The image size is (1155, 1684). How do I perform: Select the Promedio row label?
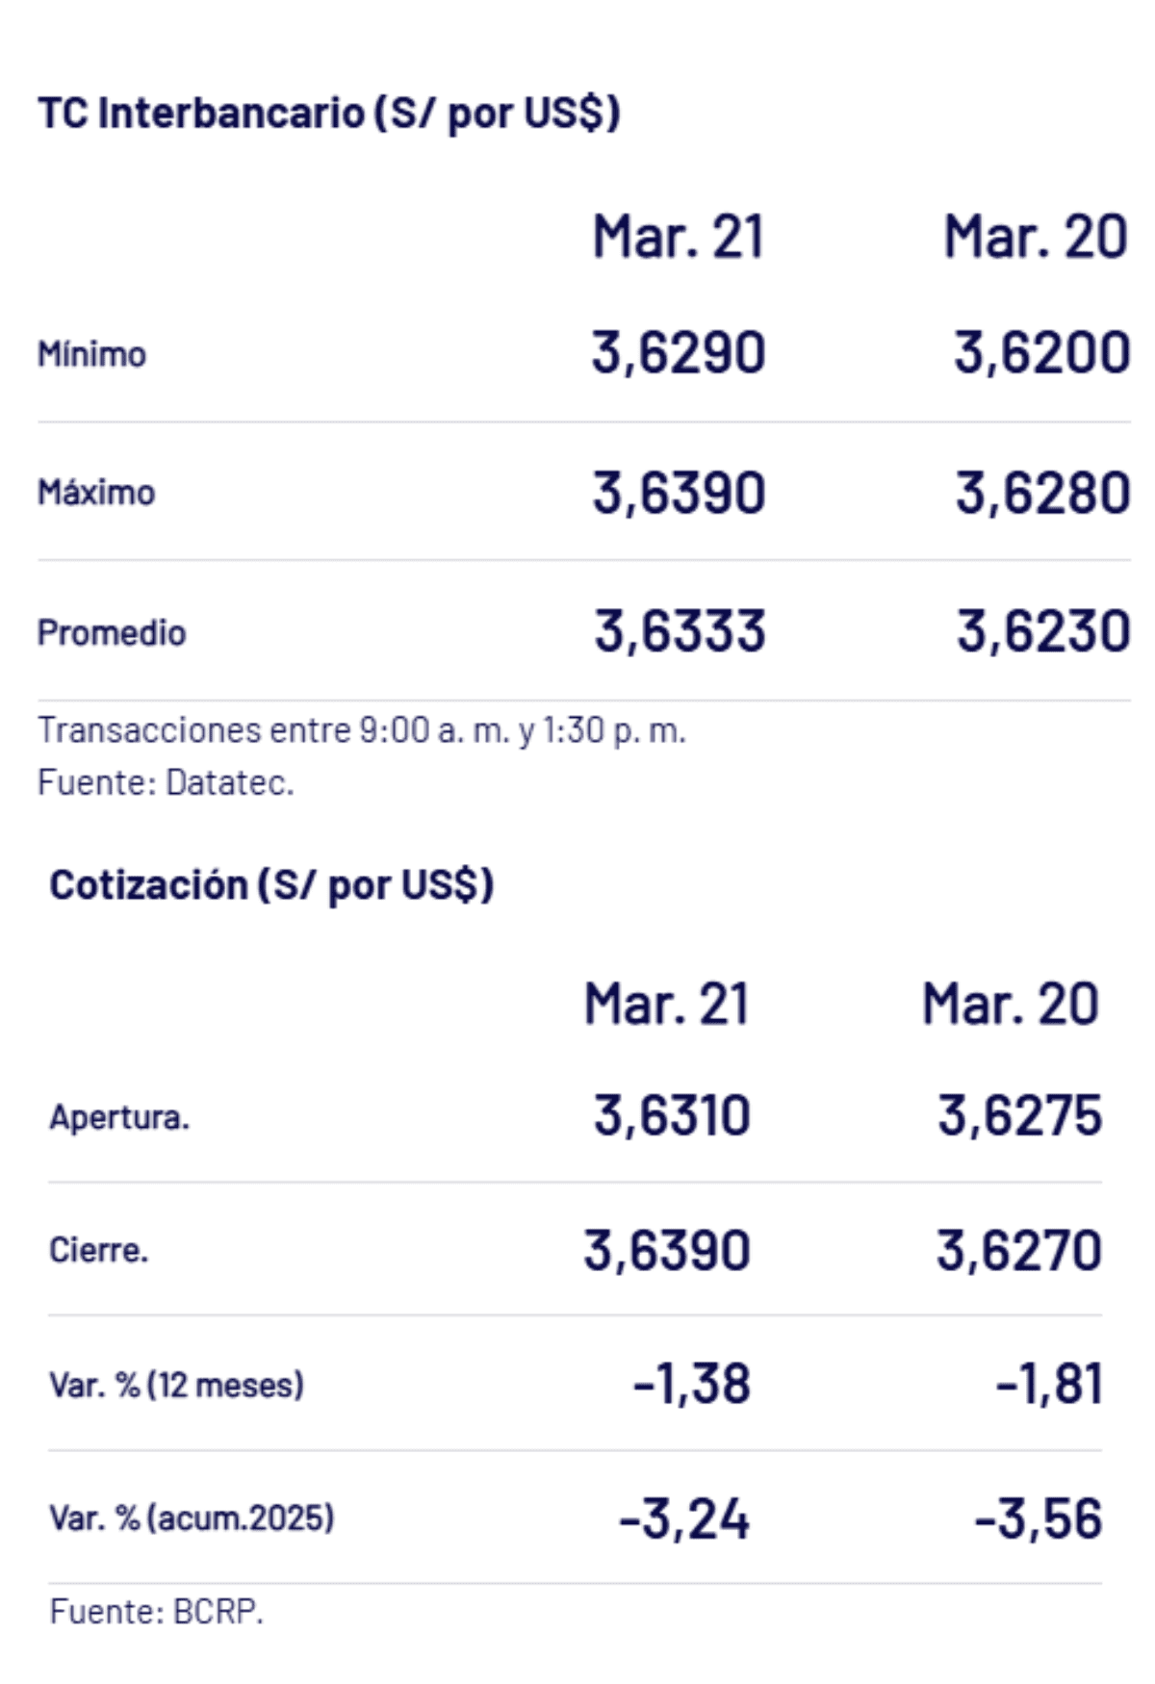point(112,633)
